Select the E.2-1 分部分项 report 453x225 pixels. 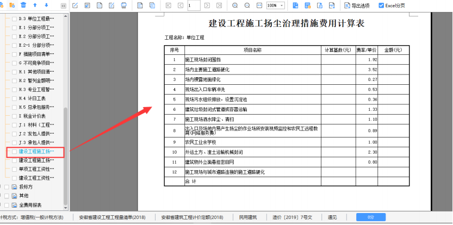coord(36,45)
